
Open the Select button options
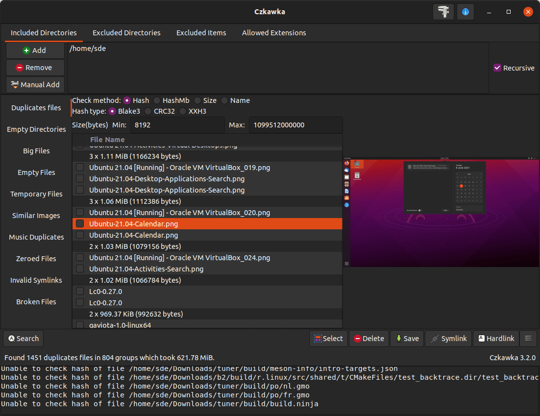pyautogui.click(x=328, y=339)
